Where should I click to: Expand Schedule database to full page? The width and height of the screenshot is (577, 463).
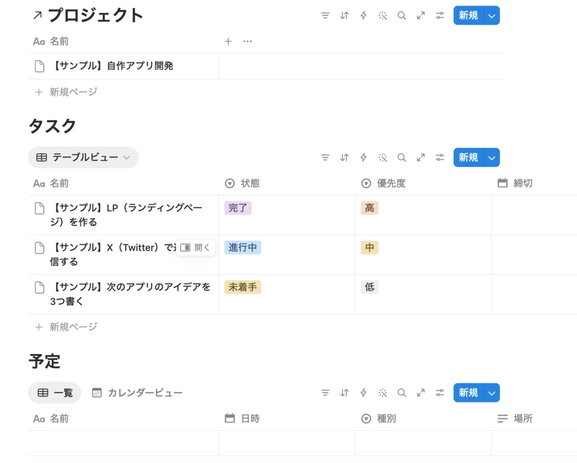420,393
